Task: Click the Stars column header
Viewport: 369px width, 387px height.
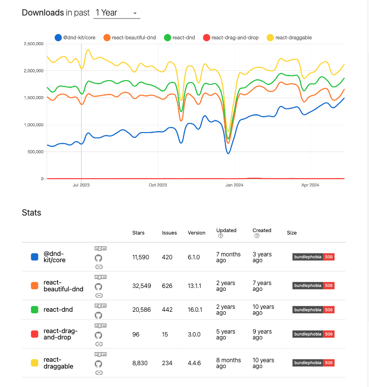Action: point(138,233)
